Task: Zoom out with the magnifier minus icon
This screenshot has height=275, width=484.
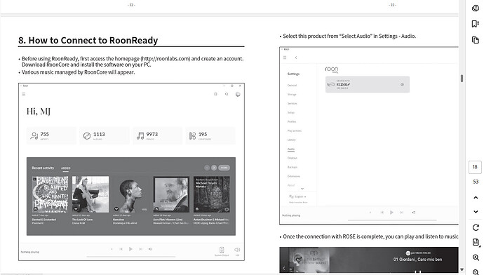Action: pos(476,271)
